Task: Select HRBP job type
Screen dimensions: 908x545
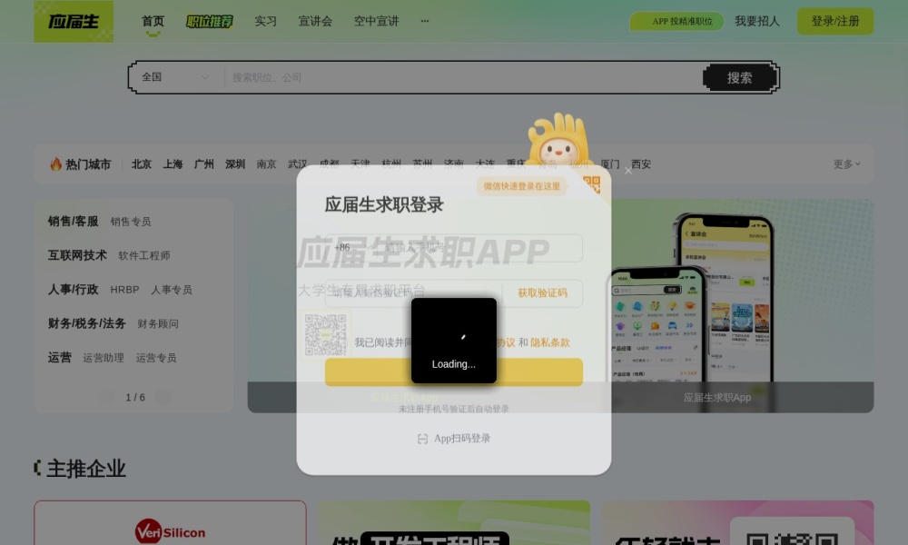Action: [x=124, y=290]
